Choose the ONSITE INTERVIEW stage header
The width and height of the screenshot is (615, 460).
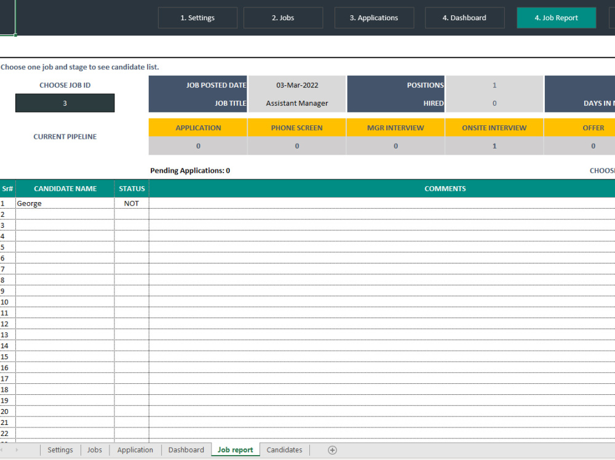494,127
